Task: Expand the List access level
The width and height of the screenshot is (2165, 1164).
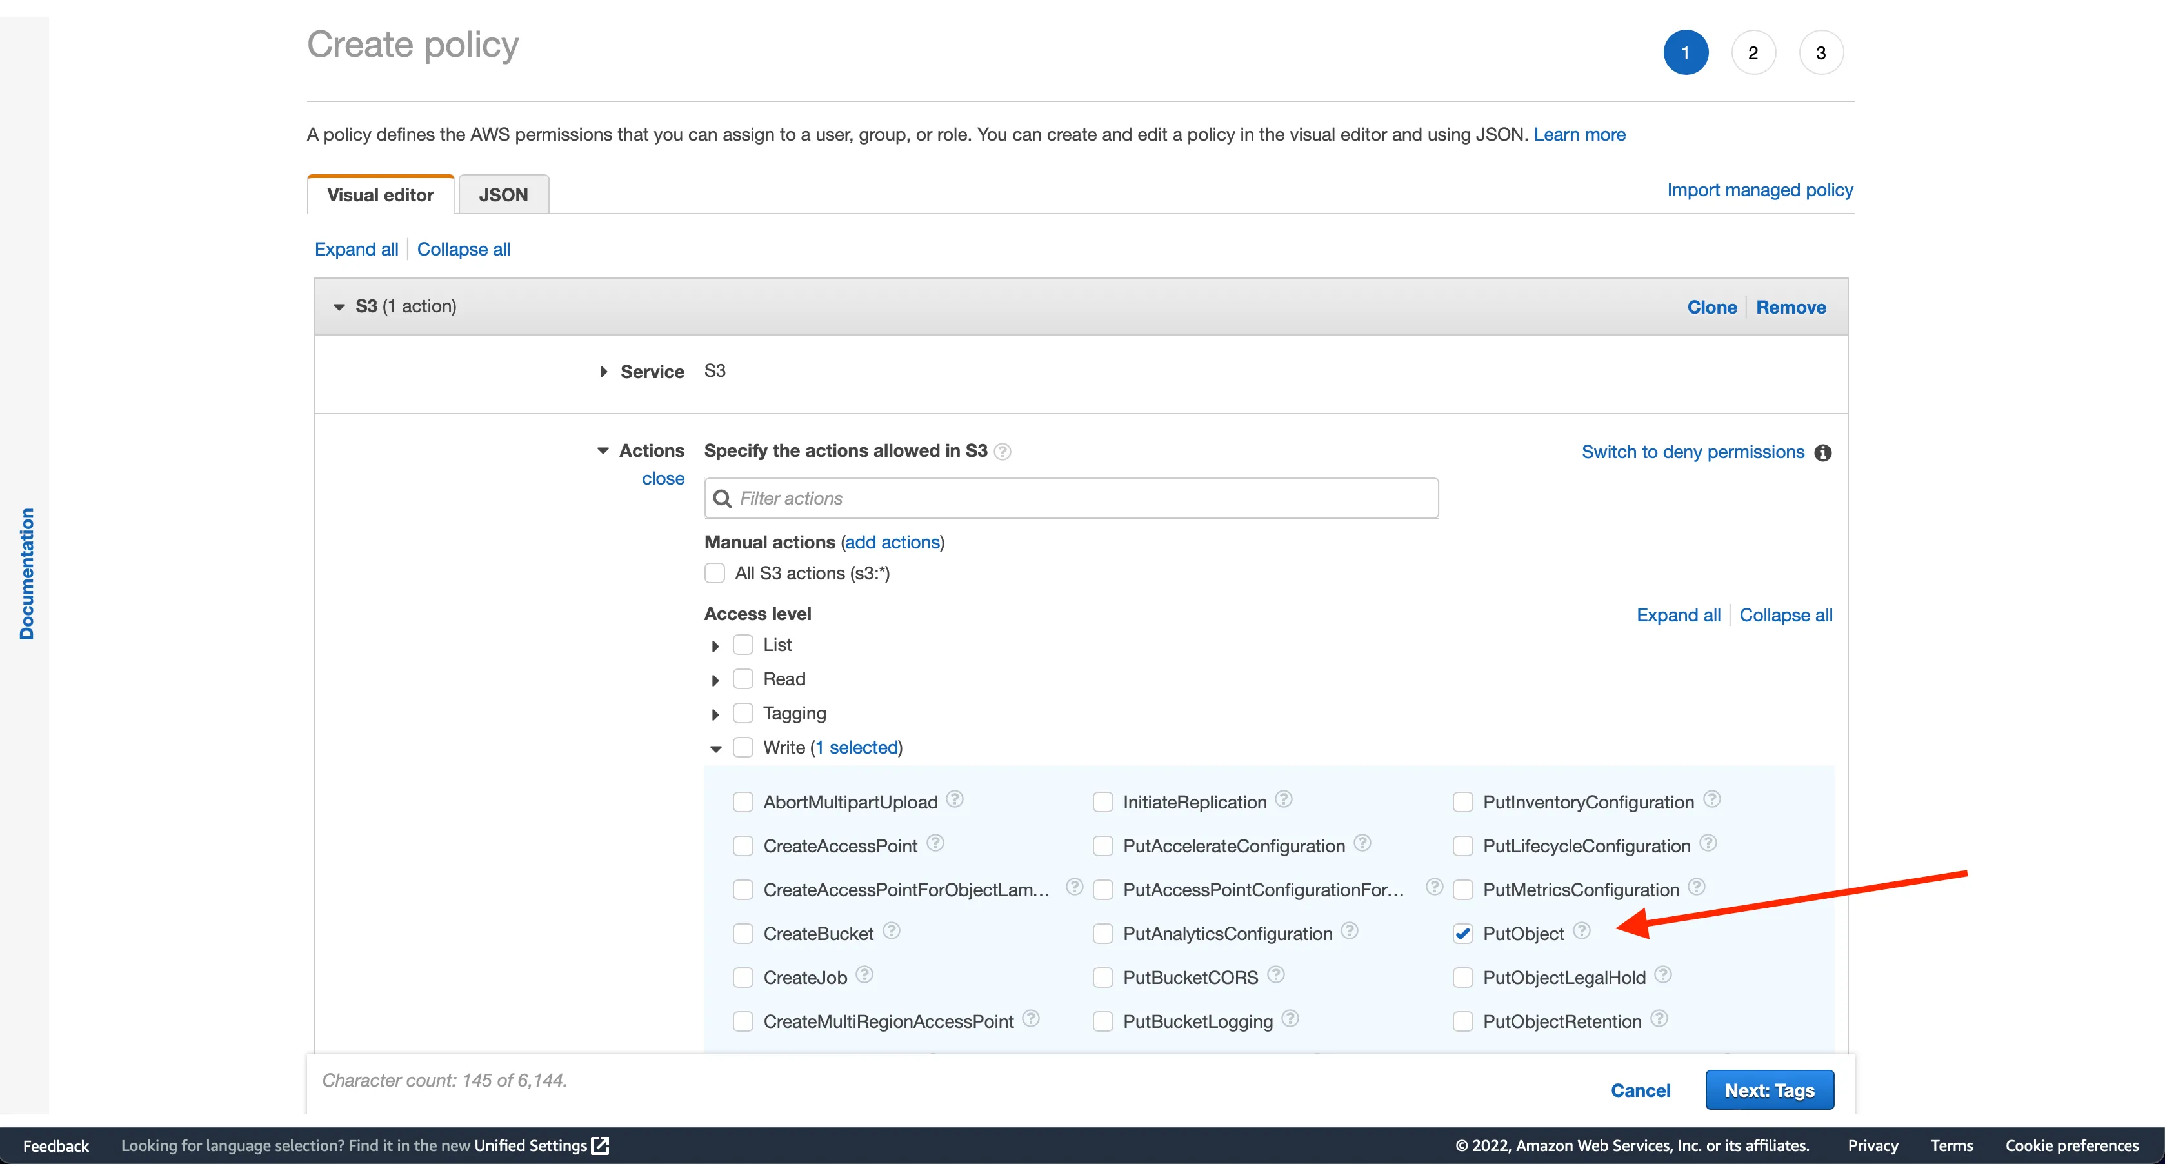Action: (x=715, y=645)
